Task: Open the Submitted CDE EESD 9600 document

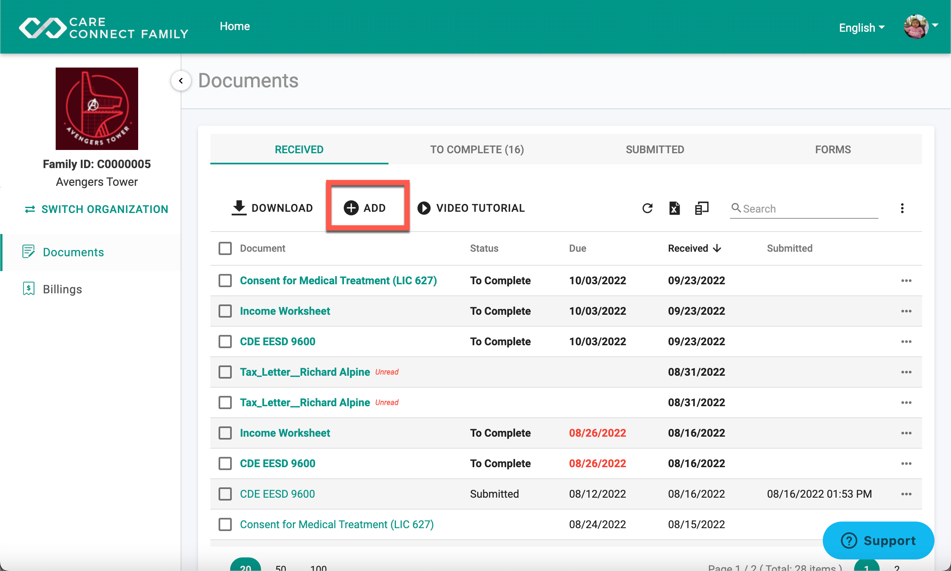Action: 278,494
